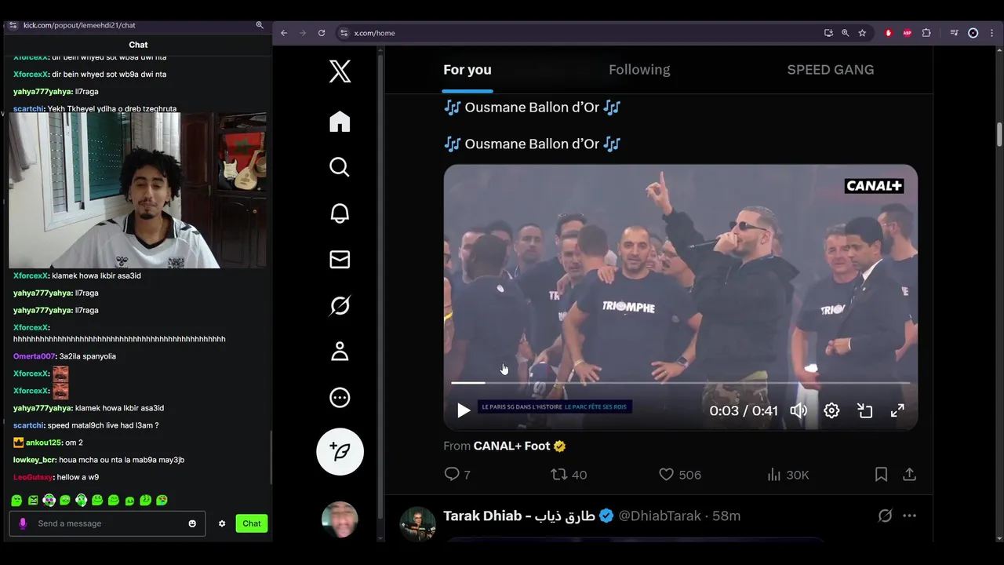Switch to the Following tab
Screen dimensions: 1004x565
(639, 70)
